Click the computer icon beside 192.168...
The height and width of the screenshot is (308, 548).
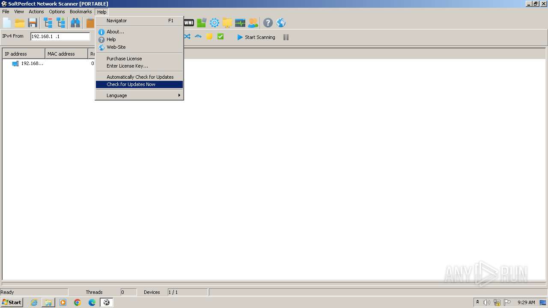coord(15,63)
